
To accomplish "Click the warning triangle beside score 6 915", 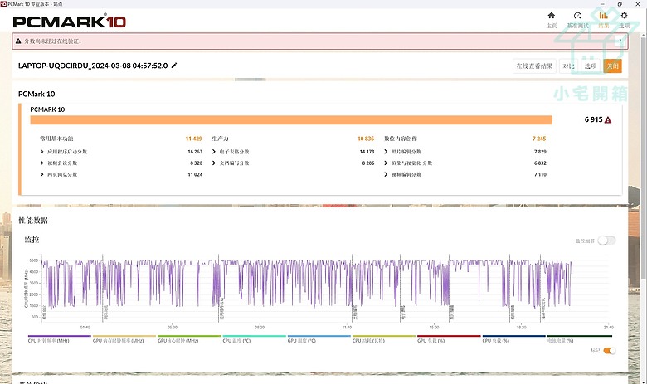I will click(x=608, y=120).
